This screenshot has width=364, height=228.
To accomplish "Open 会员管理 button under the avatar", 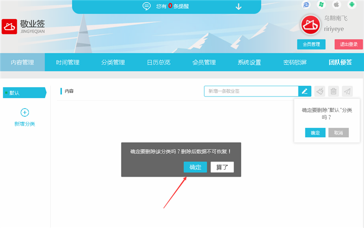I will [311, 44].
